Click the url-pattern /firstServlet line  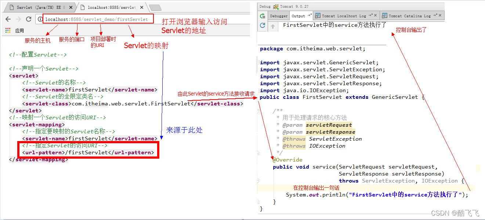tap(88, 152)
